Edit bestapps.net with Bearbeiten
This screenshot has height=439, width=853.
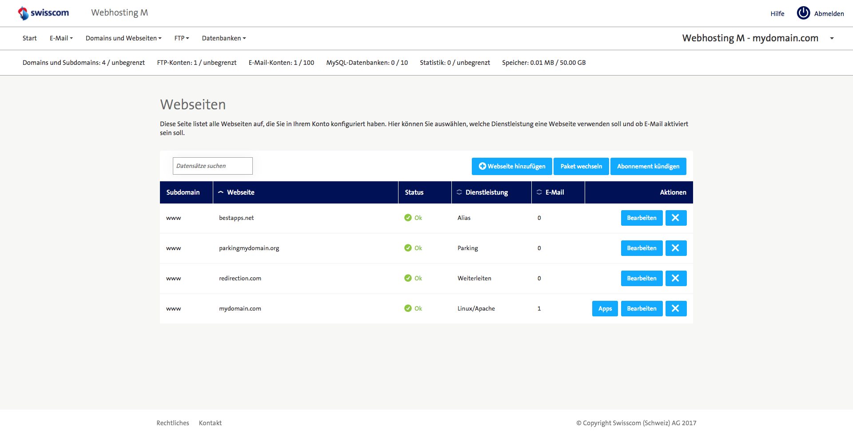point(642,218)
